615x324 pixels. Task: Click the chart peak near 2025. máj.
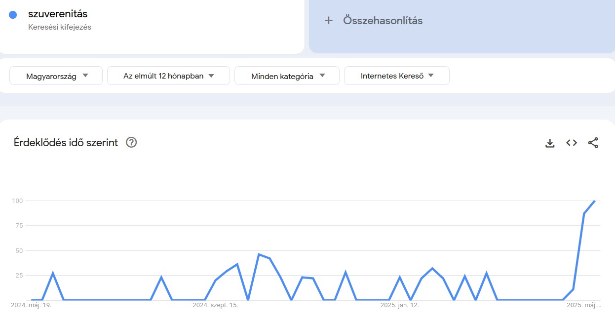click(x=594, y=202)
